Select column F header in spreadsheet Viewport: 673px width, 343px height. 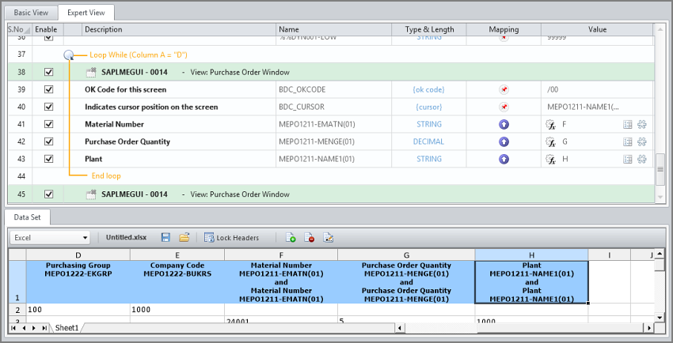281,255
